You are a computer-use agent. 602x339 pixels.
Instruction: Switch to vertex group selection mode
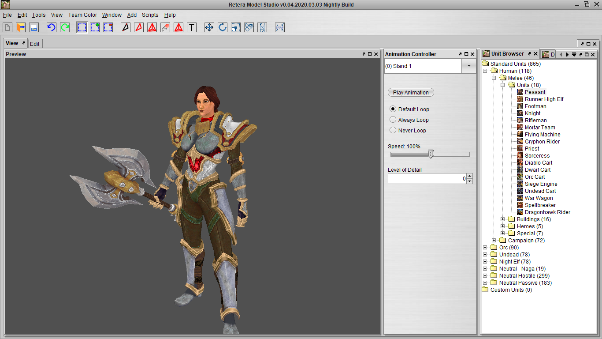coord(152,27)
